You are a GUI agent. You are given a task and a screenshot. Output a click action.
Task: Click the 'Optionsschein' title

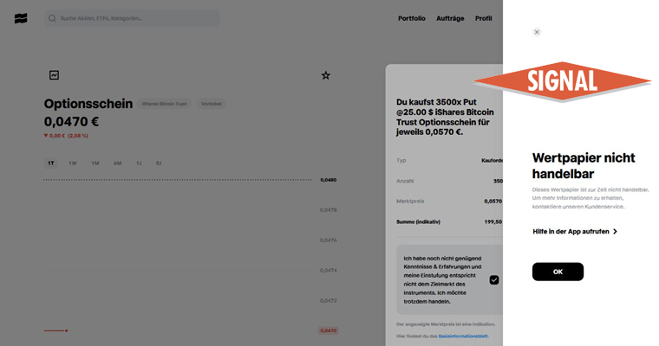[88, 104]
